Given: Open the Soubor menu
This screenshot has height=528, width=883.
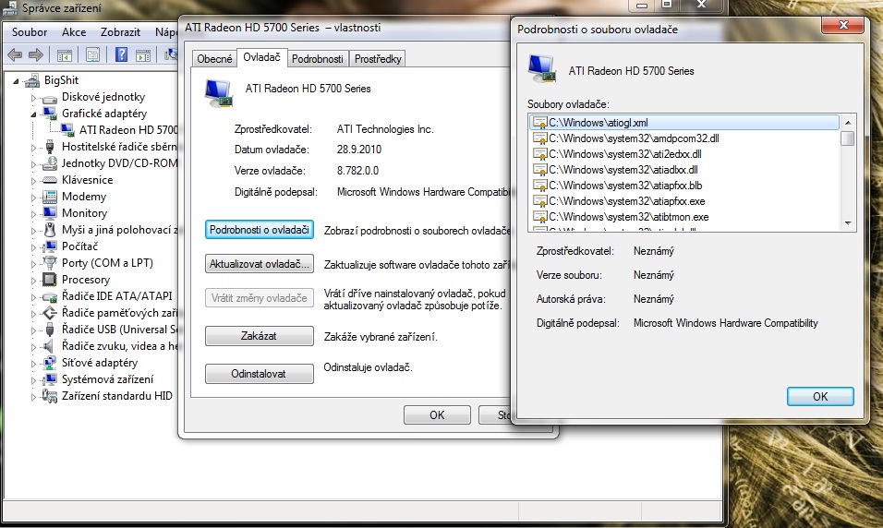Looking at the screenshot, I should [x=30, y=32].
